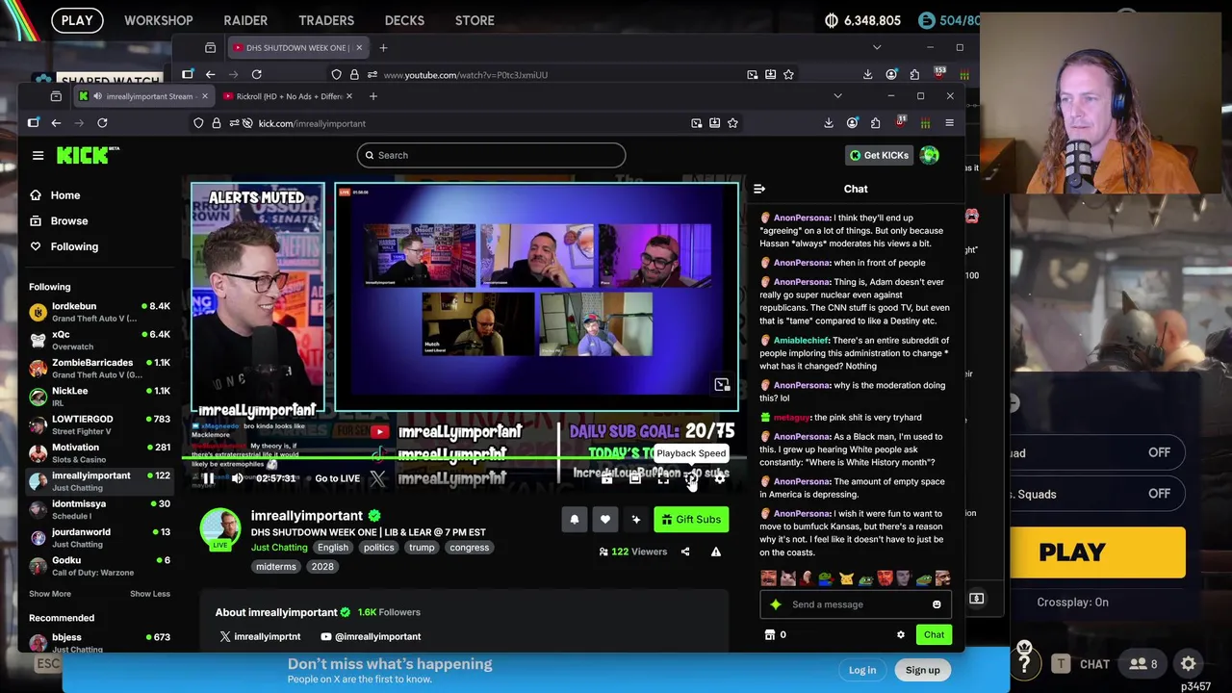Open X profile link imreallyimprtnt
The height and width of the screenshot is (693, 1232).
coord(260,636)
